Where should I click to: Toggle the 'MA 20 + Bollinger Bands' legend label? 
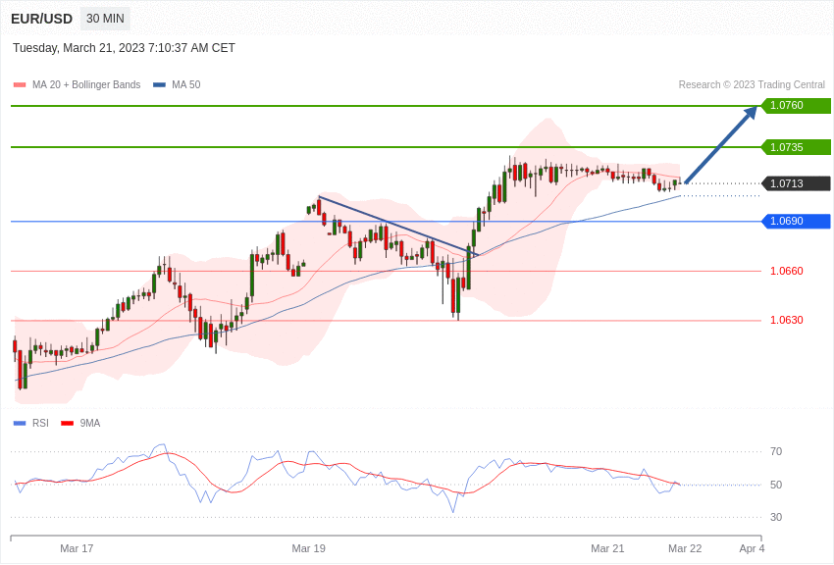(x=86, y=85)
